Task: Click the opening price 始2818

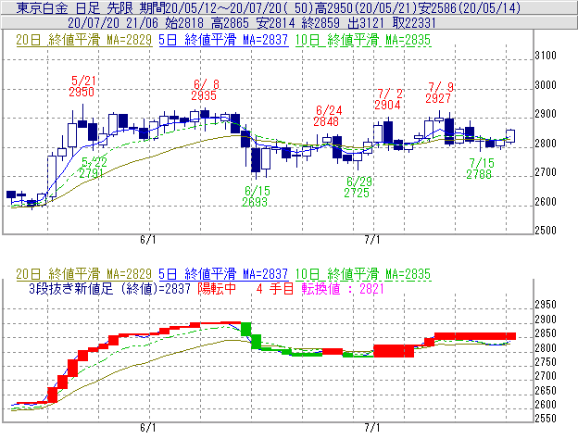Action: [x=184, y=23]
